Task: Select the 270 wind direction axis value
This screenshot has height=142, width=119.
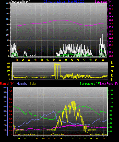Action: (8, 67)
